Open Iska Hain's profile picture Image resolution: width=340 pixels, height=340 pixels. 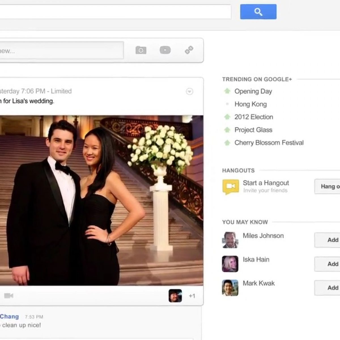point(230,264)
